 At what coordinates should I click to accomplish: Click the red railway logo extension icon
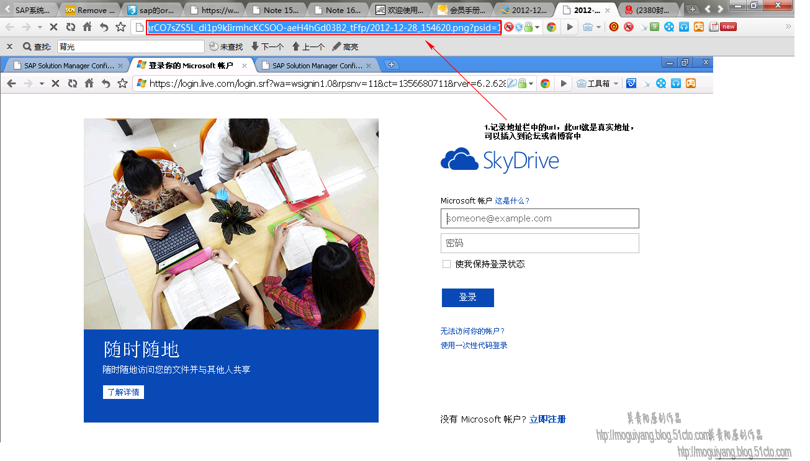(614, 27)
